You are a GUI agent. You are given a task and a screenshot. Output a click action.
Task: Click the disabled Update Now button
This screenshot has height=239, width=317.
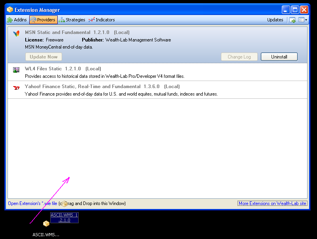[x=43, y=57]
